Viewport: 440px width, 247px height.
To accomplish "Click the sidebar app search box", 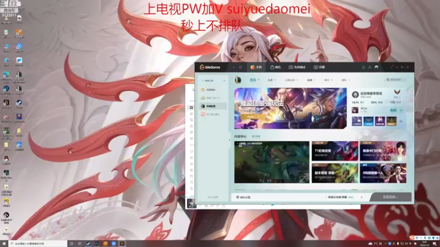I will pyautogui.click(x=211, y=81).
